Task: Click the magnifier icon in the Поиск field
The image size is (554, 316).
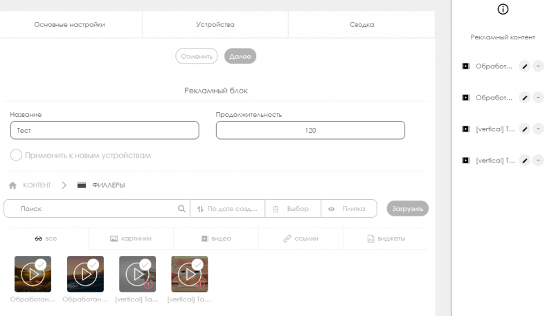Action: [181, 209]
